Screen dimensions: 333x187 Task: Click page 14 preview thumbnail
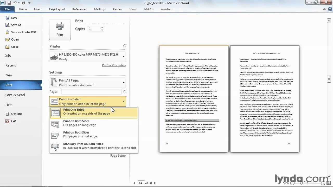194,99
